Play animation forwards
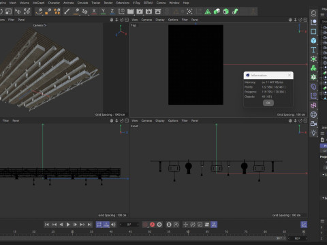The height and width of the screenshot is (245, 327). [x=68, y=225]
